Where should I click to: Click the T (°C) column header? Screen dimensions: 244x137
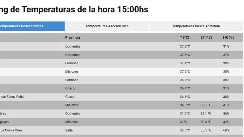coord(185,38)
